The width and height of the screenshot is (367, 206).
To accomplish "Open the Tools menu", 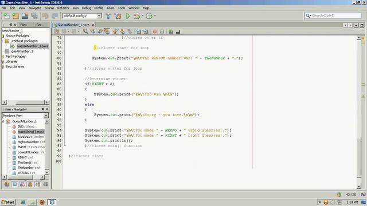I will click(x=121, y=8).
